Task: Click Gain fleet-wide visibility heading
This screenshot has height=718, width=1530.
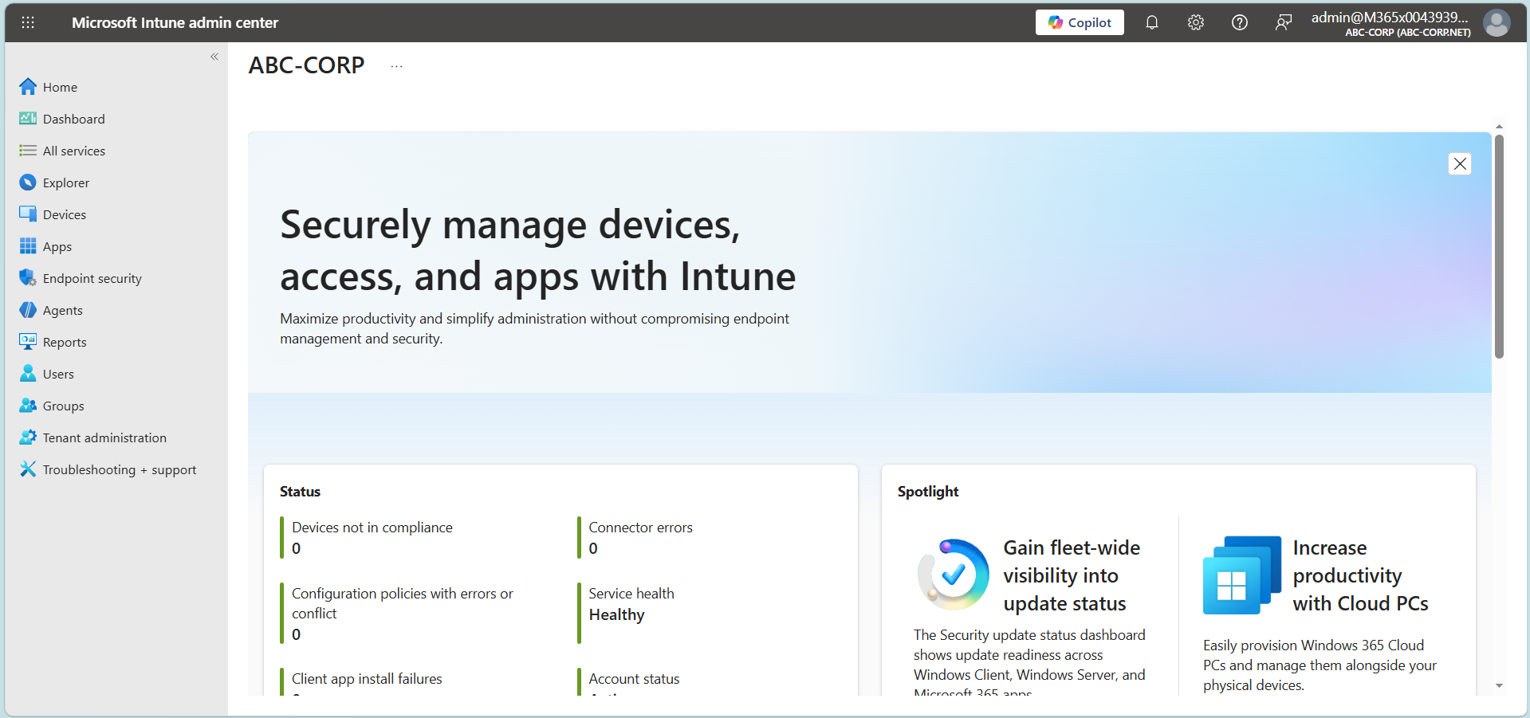Action: [1072, 575]
